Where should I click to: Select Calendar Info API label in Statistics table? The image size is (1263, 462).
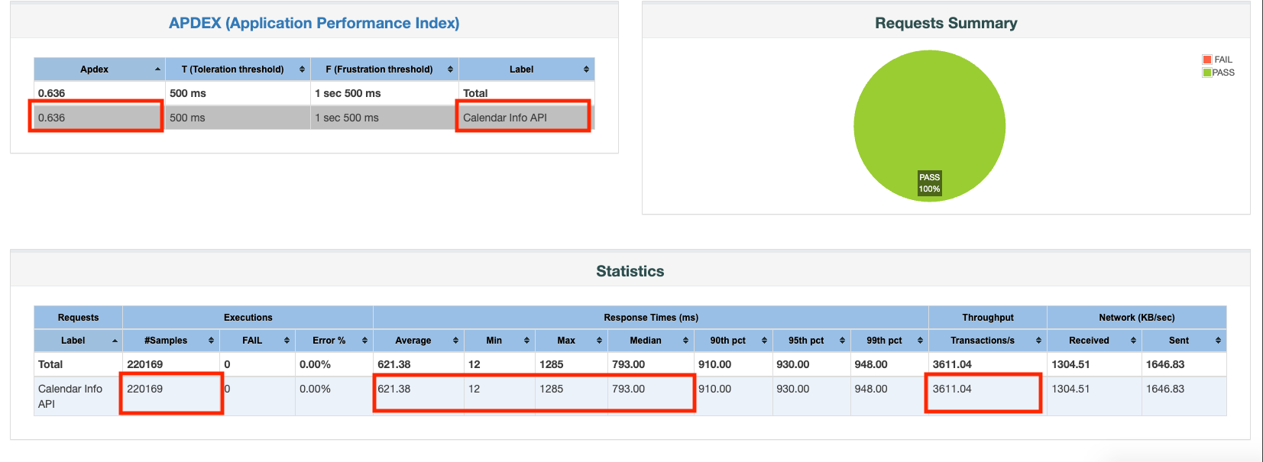pyautogui.click(x=70, y=396)
